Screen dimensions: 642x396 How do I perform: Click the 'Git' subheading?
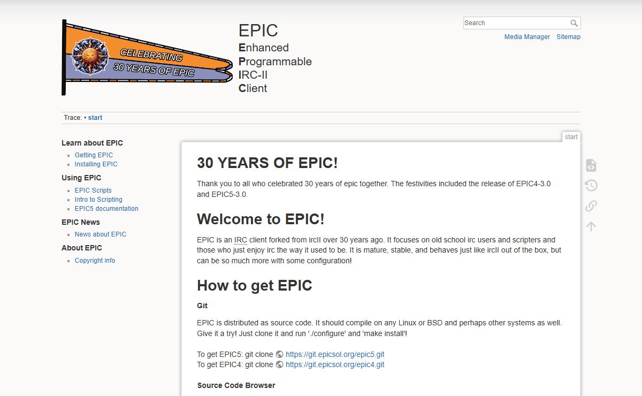[202, 306]
